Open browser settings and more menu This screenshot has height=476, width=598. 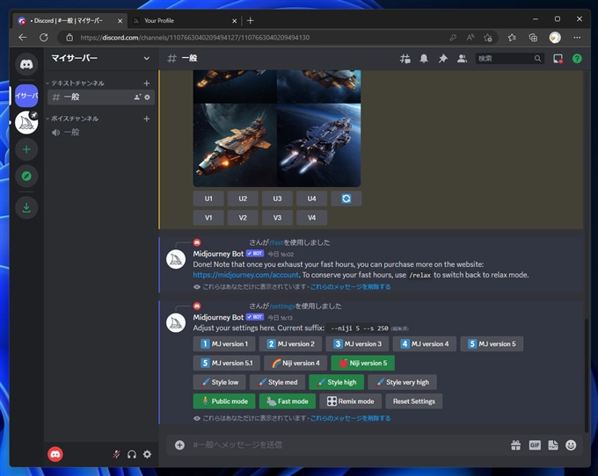point(577,37)
